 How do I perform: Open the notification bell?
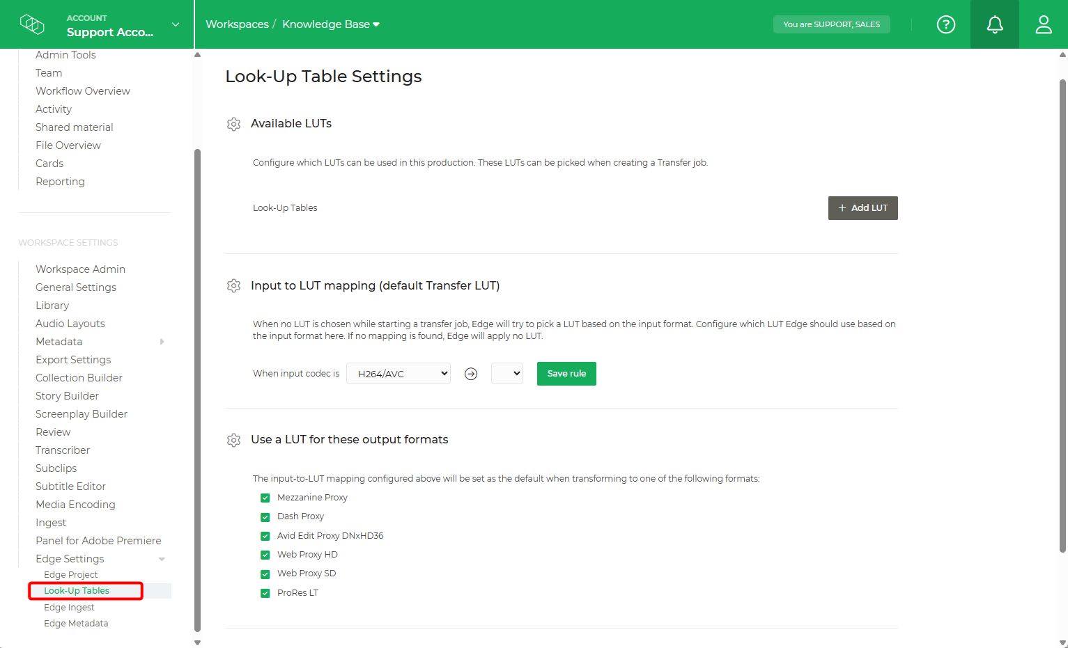(994, 24)
